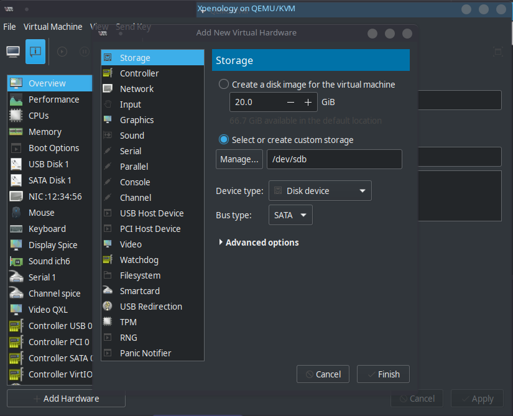Screen dimensions: 513x416
Task: Pick Video hardware type
Action: point(152,244)
